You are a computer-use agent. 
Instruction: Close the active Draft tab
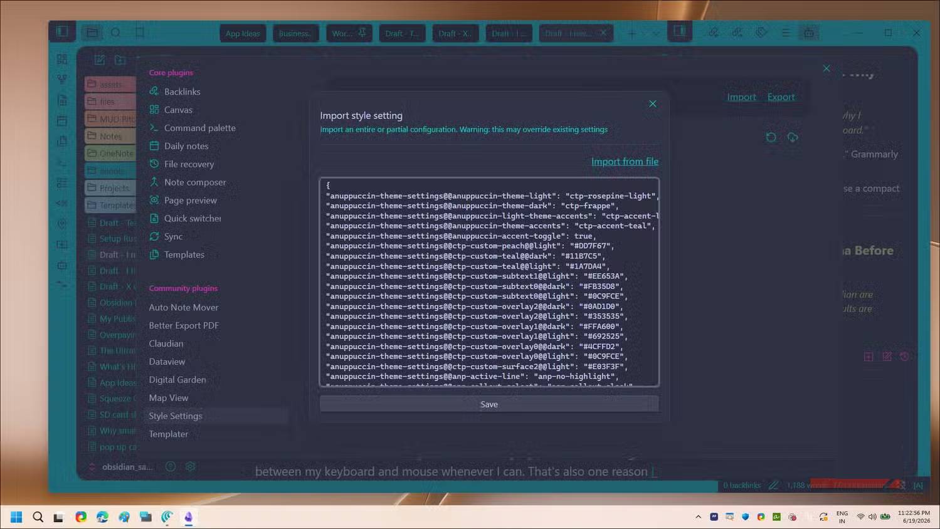click(603, 33)
